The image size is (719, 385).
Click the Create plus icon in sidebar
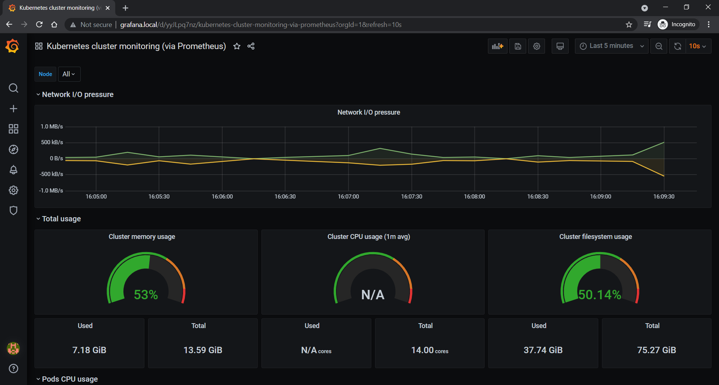point(14,109)
